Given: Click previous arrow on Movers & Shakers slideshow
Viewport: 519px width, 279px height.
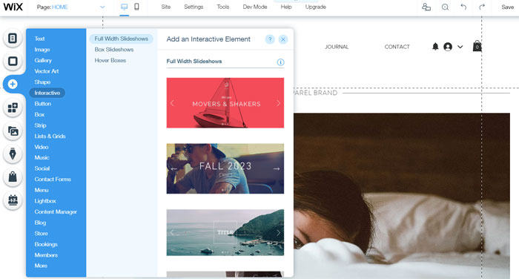Looking at the screenshot, I should pos(172,103).
